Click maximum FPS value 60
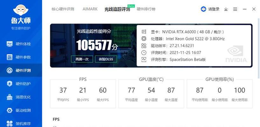 pyautogui.click(x=103, y=90)
